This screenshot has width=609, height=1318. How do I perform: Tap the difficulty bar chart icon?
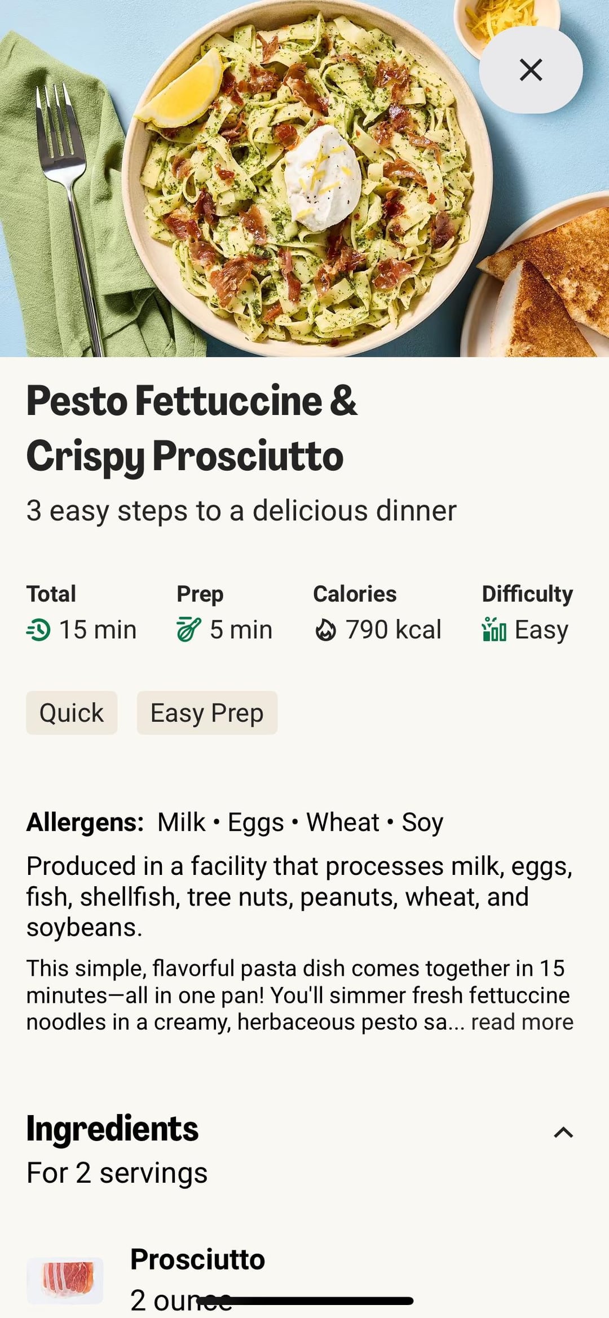coord(494,629)
